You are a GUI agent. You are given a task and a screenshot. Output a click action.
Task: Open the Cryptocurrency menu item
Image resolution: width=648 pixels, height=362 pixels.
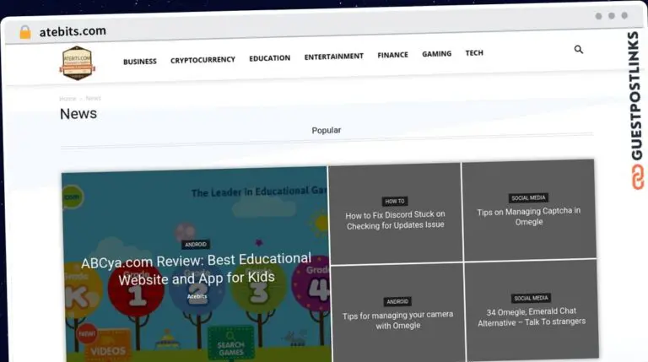(x=202, y=60)
